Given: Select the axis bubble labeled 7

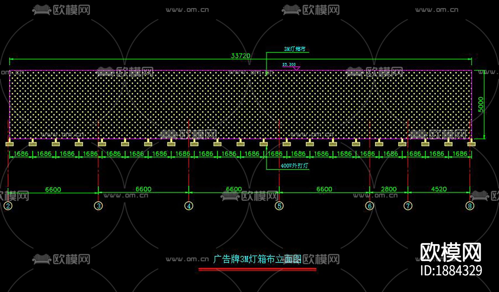Looking at the screenshot, I should coord(407,206).
